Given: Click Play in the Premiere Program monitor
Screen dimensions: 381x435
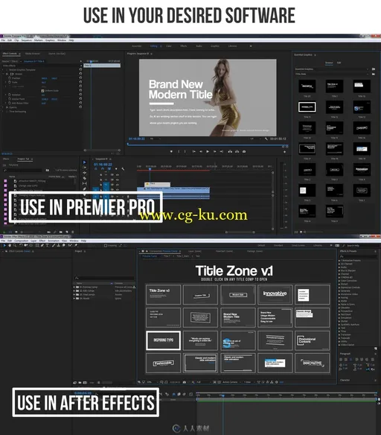Looking at the screenshot, I should 208,151.
